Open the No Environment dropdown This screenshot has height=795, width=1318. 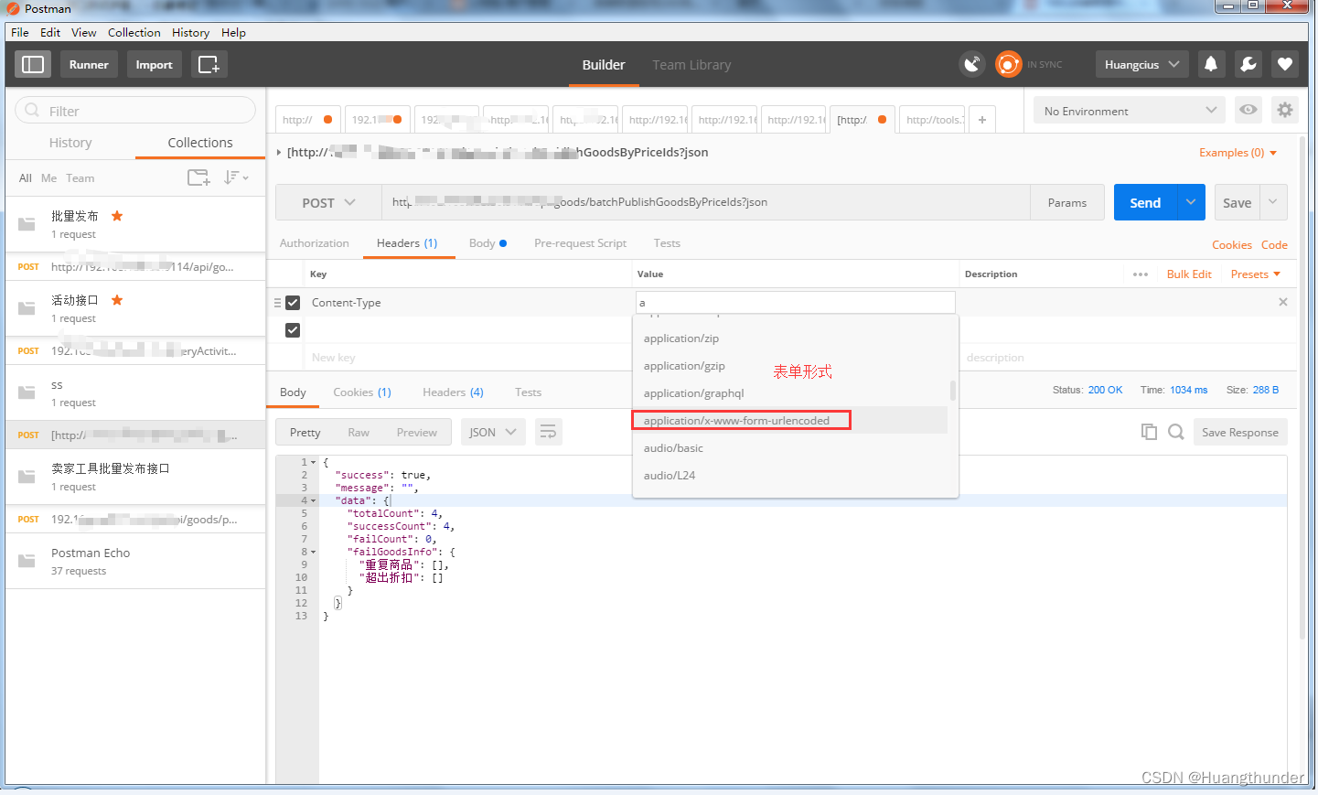click(x=1130, y=111)
